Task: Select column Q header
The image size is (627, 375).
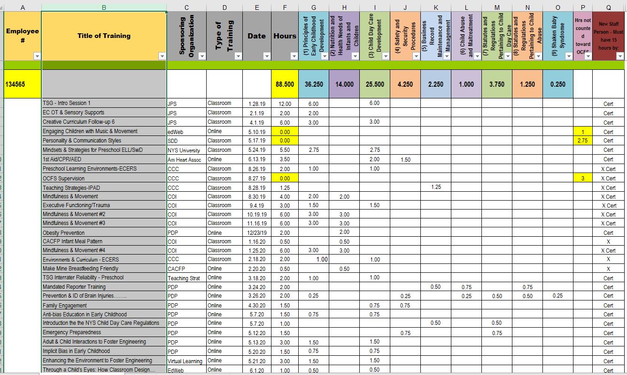Action: [608, 7]
